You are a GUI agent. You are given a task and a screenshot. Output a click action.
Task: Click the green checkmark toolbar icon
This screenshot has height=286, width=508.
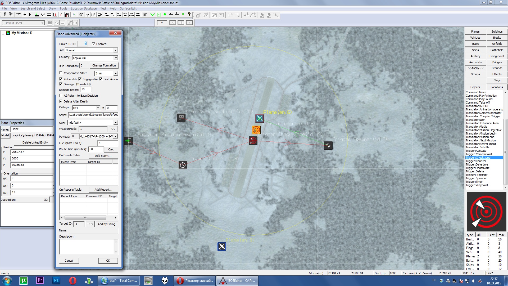[x=153, y=15]
